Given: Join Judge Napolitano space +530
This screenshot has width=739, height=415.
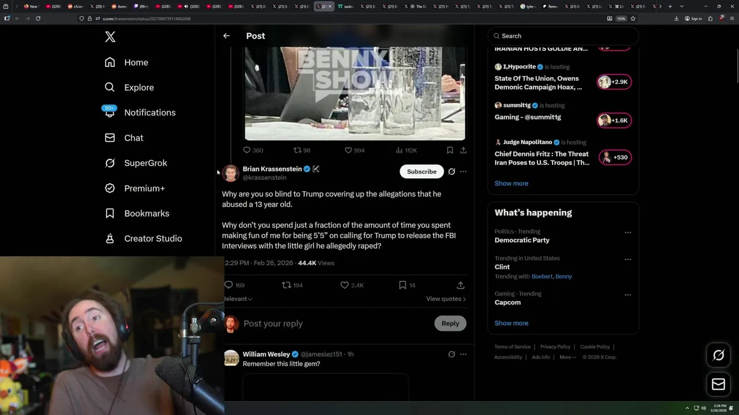Looking at the screenshot, I should [614, 157].
